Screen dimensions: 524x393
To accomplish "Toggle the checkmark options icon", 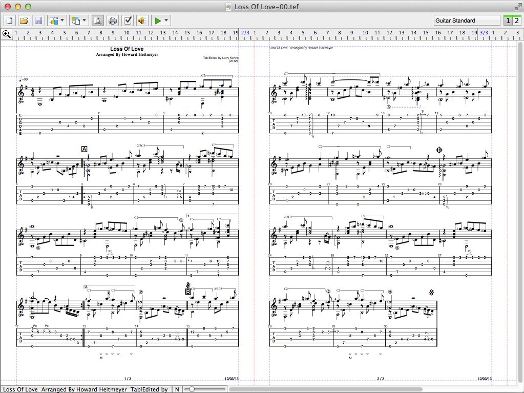I will (x=128, y=20).
